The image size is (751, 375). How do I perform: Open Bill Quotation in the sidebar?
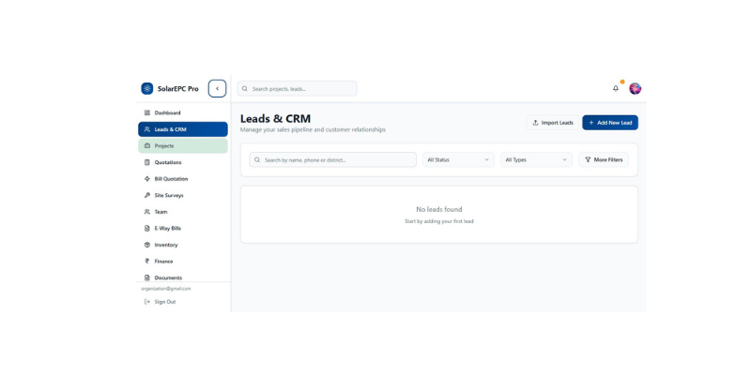click(x=183, y=179)
